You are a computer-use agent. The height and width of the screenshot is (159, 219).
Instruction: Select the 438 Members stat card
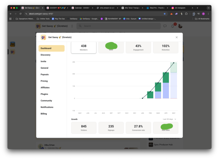pyautogui.click(x=84, y=48)
